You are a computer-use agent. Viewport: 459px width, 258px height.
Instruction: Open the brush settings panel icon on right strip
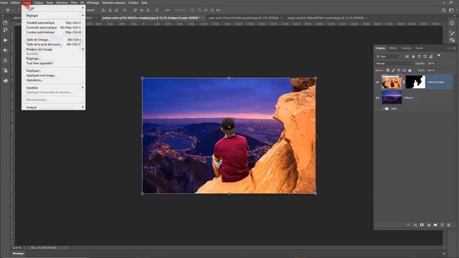[452, 33]
